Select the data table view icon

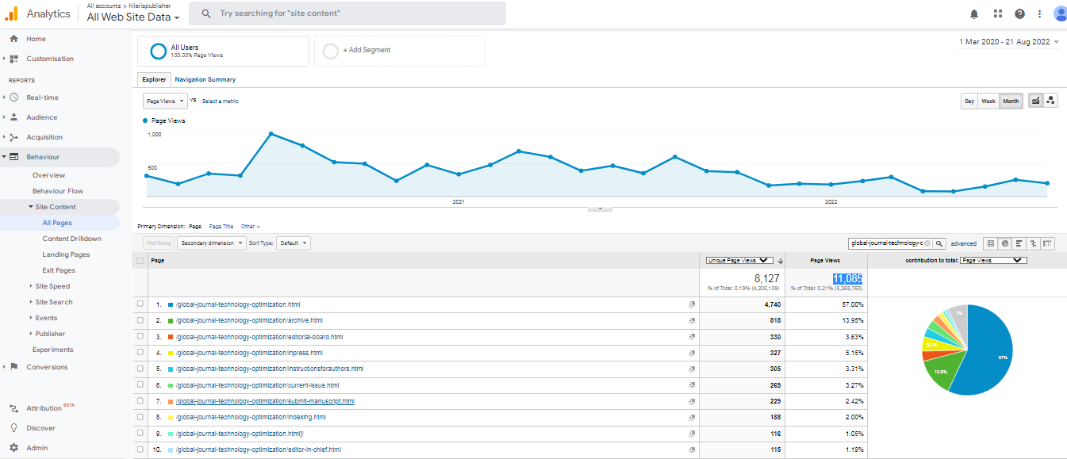pyautogui.click(x=989, y=243)
